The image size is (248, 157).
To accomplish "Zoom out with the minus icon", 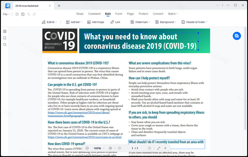I will click(x=87, y=148).
